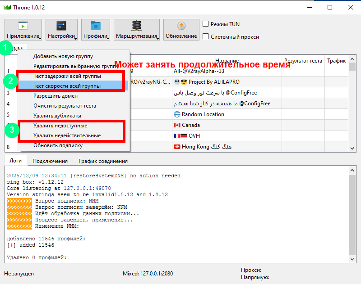Expand the dropdown arrow on Профили
361x284 pixels.
[x=109, y=39]
